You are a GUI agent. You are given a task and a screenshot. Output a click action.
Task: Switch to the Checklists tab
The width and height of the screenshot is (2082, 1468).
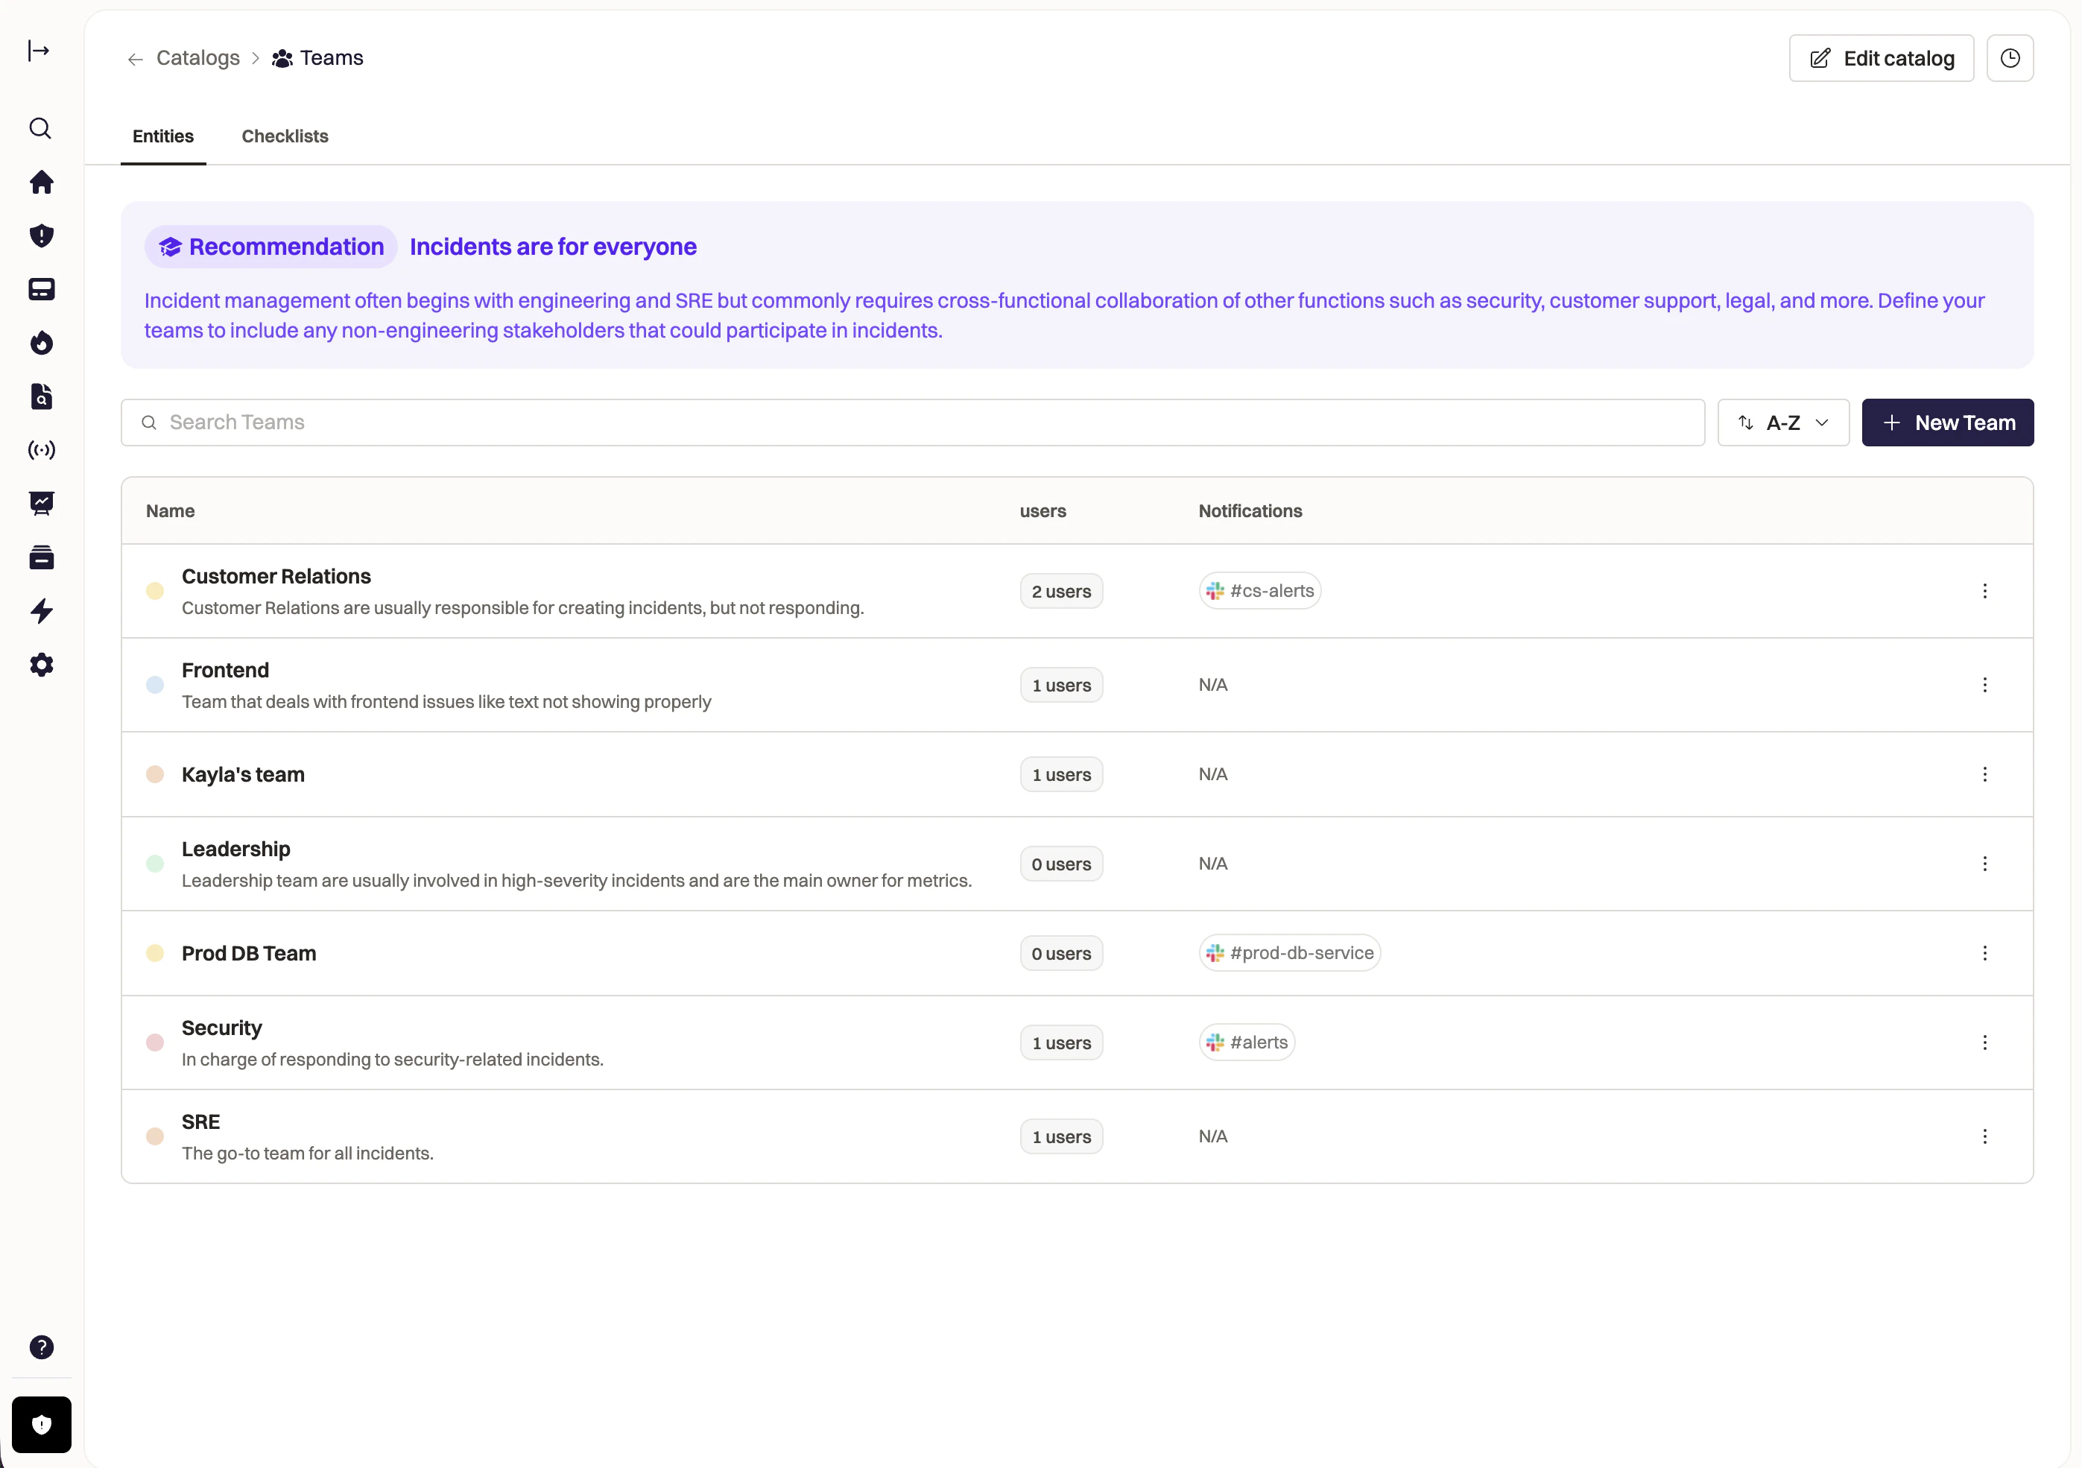tap(285, 136)
